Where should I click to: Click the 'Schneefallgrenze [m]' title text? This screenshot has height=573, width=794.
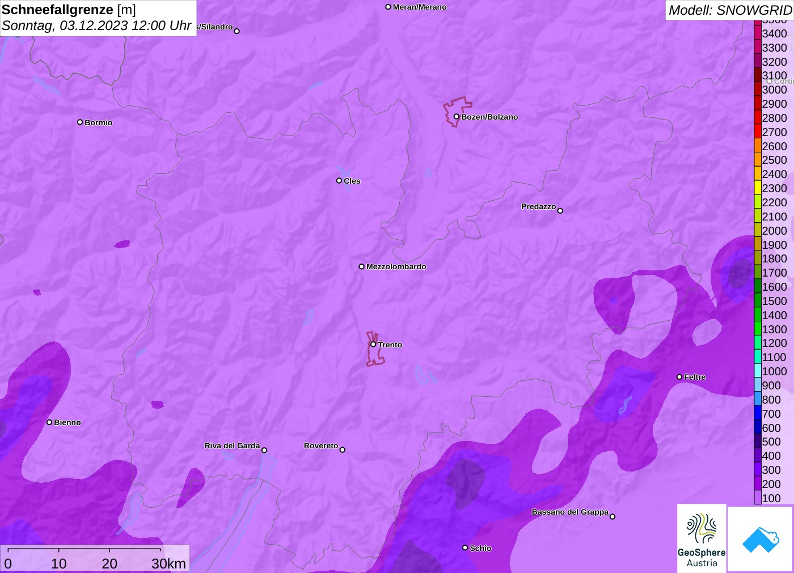click(69, 10)
